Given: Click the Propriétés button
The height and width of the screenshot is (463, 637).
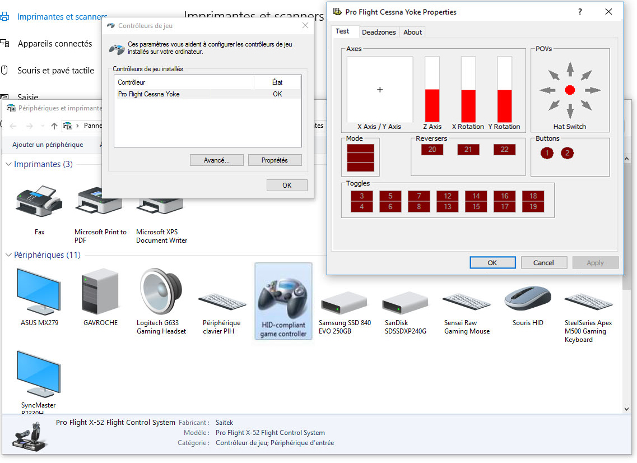Looking at the screenshot, I should coord(275,160).
